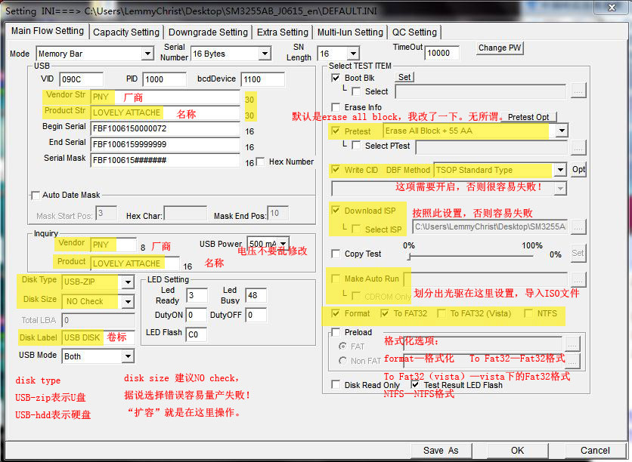Expand the USB Mode dropdown set to Both
This screenshot has height=462, width=632.
(128, 356)
